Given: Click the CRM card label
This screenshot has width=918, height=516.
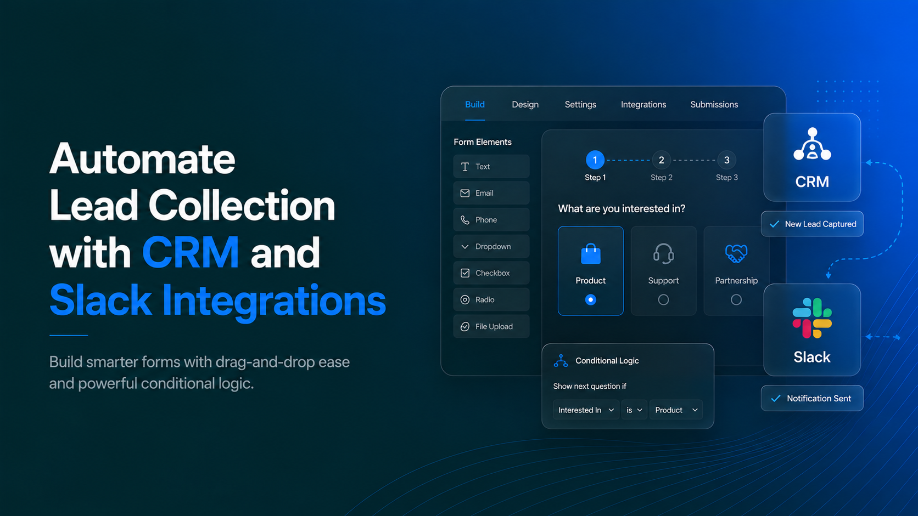Looking at the screenshot, I should pos(812,182).
